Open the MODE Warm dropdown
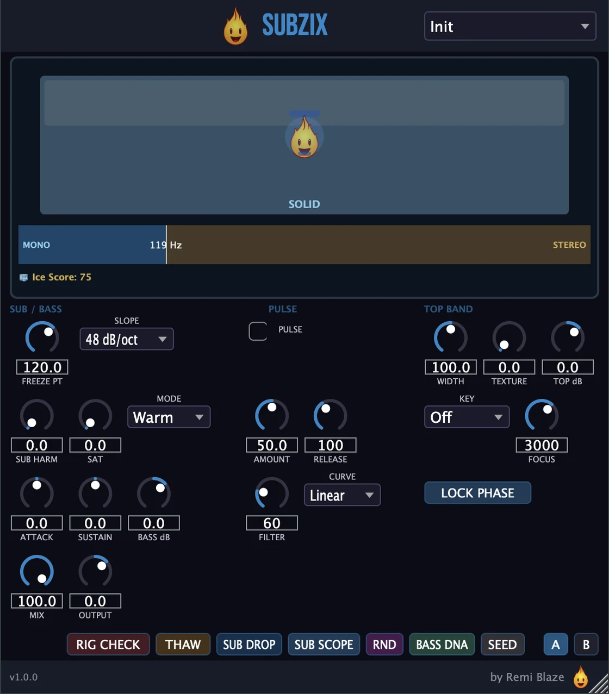The height and width of the screenshot is (694, 609). pyautogui.click(x=169, y=417)
